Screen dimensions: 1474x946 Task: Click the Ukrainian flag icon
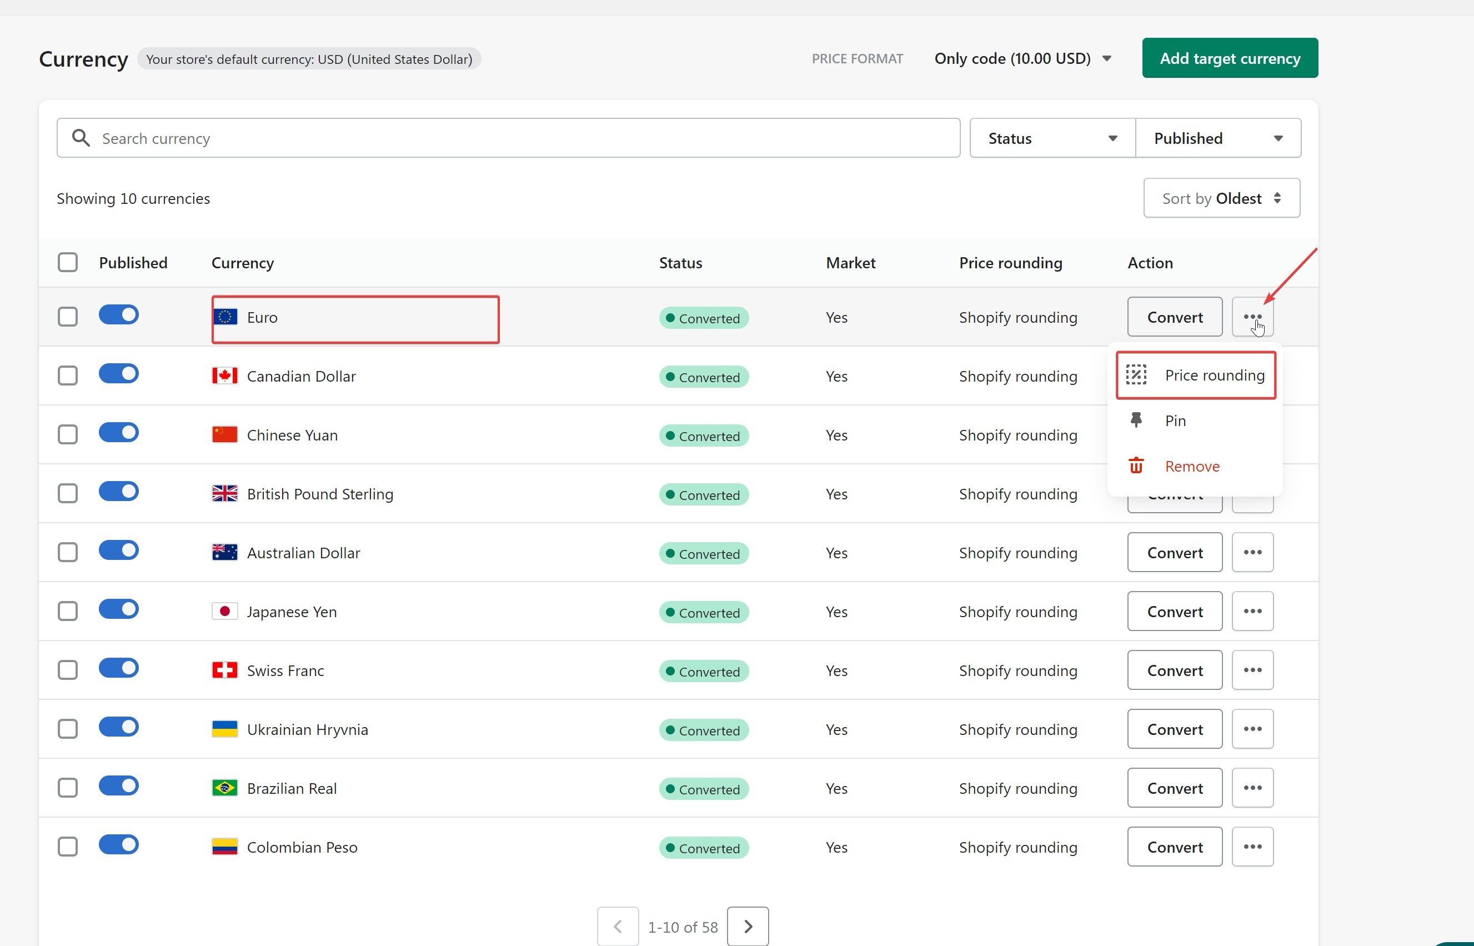tap(225, 729)
